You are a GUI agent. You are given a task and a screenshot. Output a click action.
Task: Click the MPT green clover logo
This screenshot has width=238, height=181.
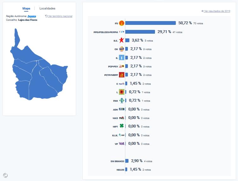coord(122,126)
